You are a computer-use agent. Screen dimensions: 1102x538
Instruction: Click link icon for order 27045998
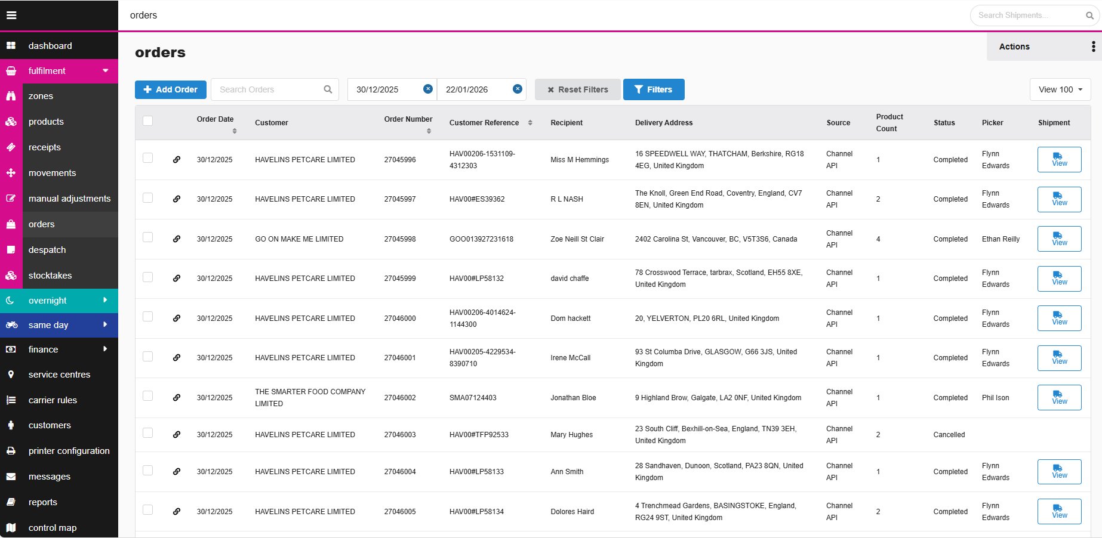(177, 239)
